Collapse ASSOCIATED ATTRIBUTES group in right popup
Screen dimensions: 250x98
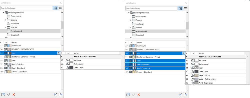click(x=186, y=56)
